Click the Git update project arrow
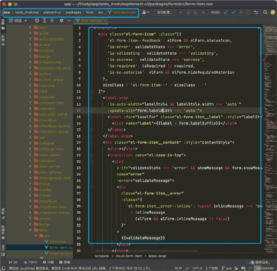This screenshot has width=277, height=271. pos(225,12)
